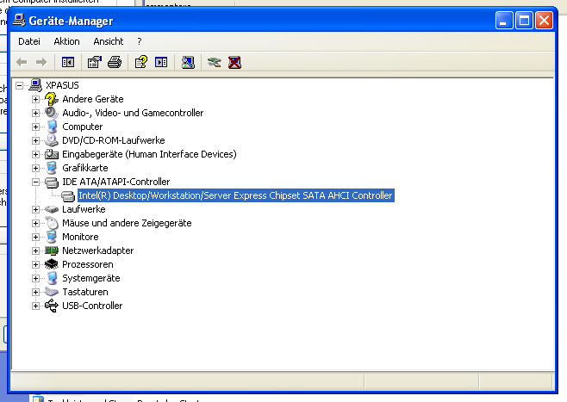Open the Aktion menu
The height and width of the screenshot is (402, 567).
tap(66, 41)
